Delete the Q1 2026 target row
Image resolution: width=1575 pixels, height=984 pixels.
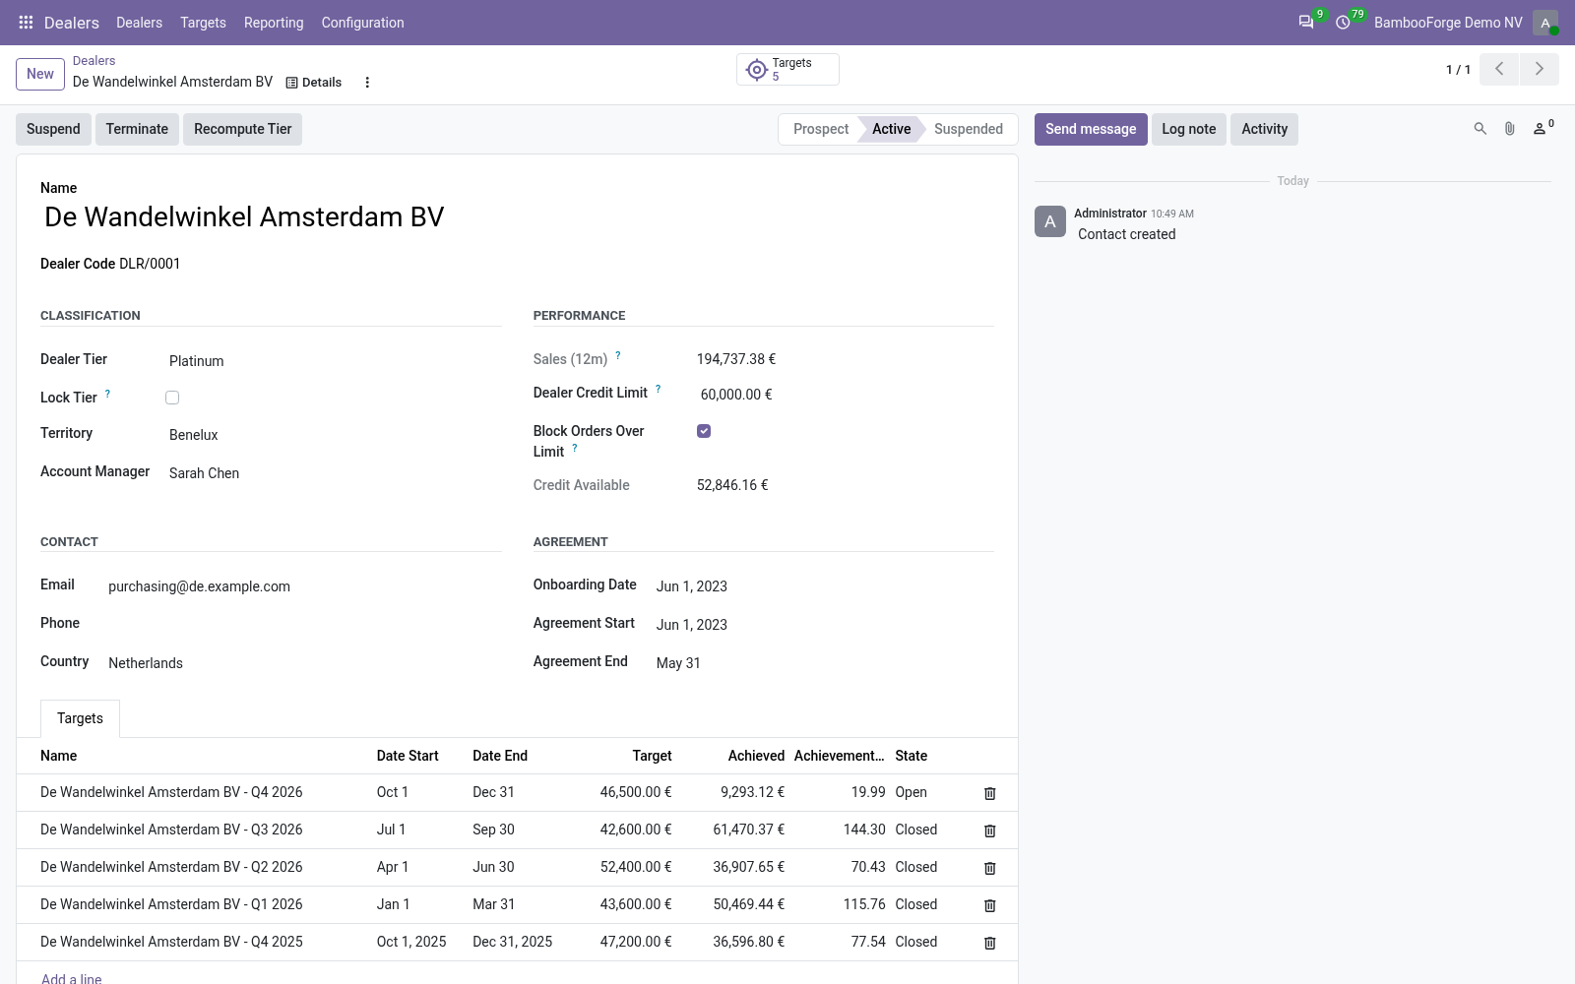pos(990,905)
